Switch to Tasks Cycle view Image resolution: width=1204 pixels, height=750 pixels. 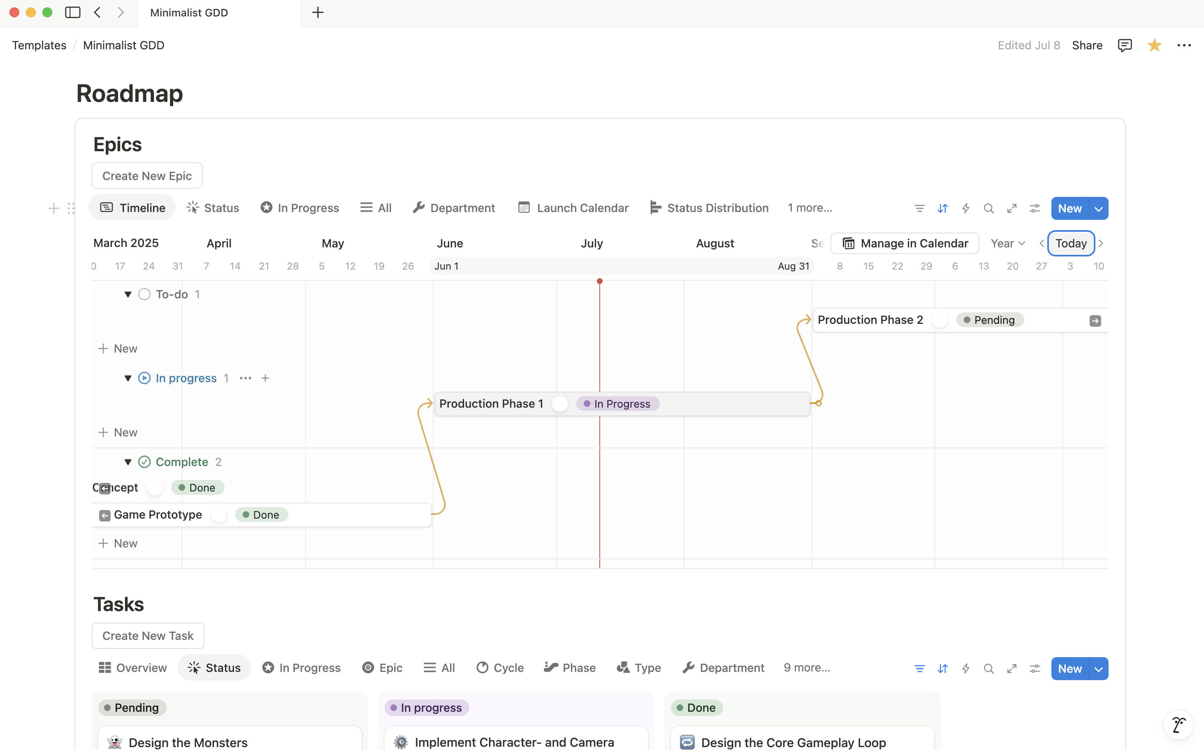[x=500, y=668]
